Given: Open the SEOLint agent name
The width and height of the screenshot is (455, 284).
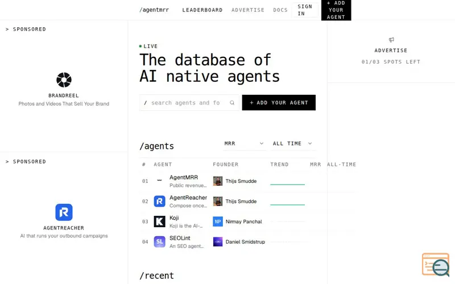Looking at the screenshot, I should click(x=180, y=238).
